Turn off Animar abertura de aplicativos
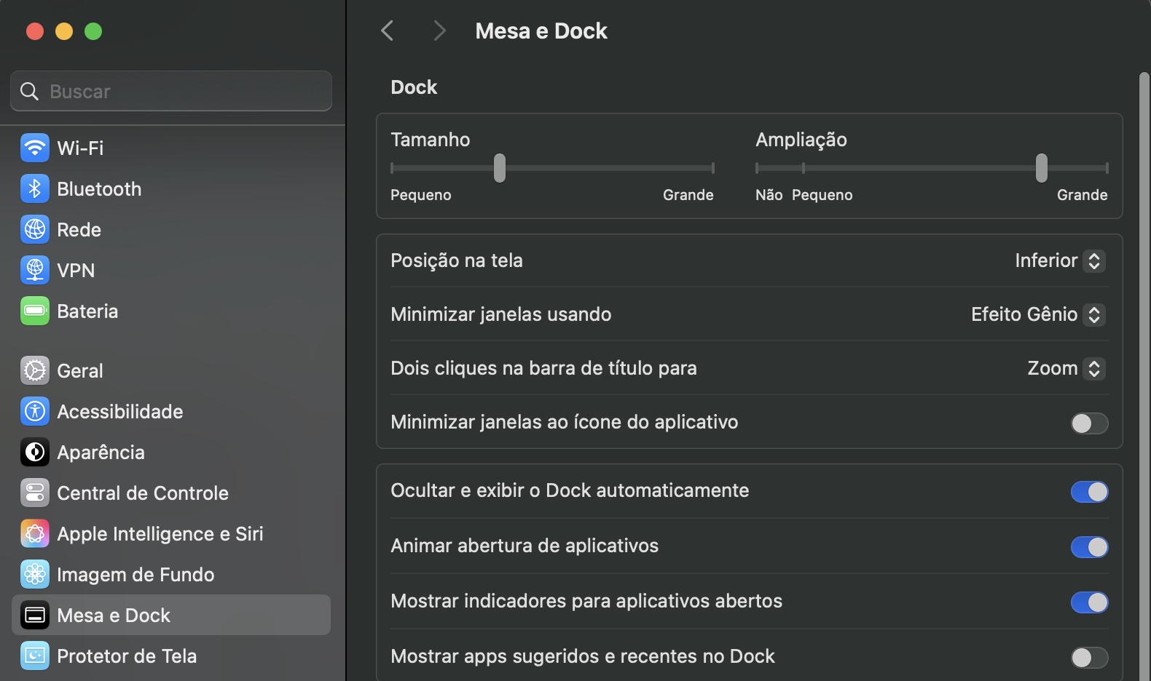This screenshot has width=1151, height=681. (1089, 547)
